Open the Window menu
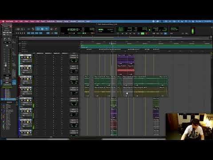 (73, 21)
